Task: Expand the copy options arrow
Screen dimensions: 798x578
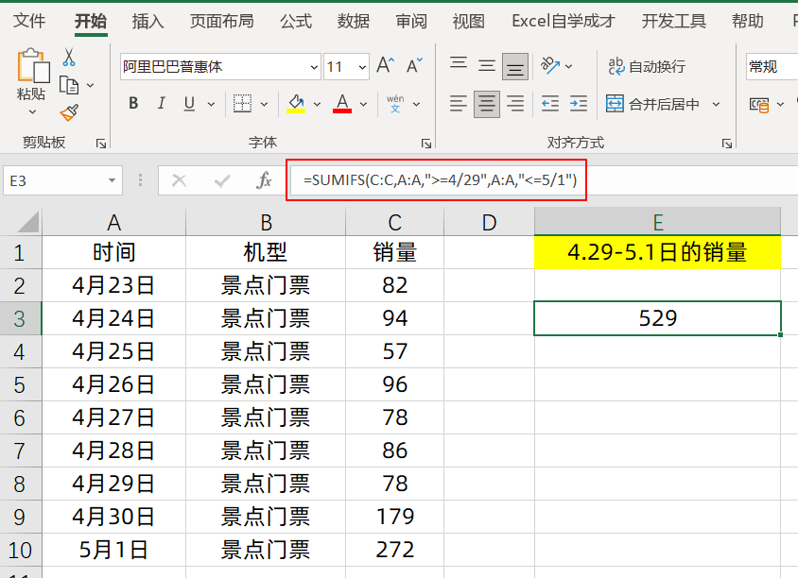Action: [x=91, y=85]
